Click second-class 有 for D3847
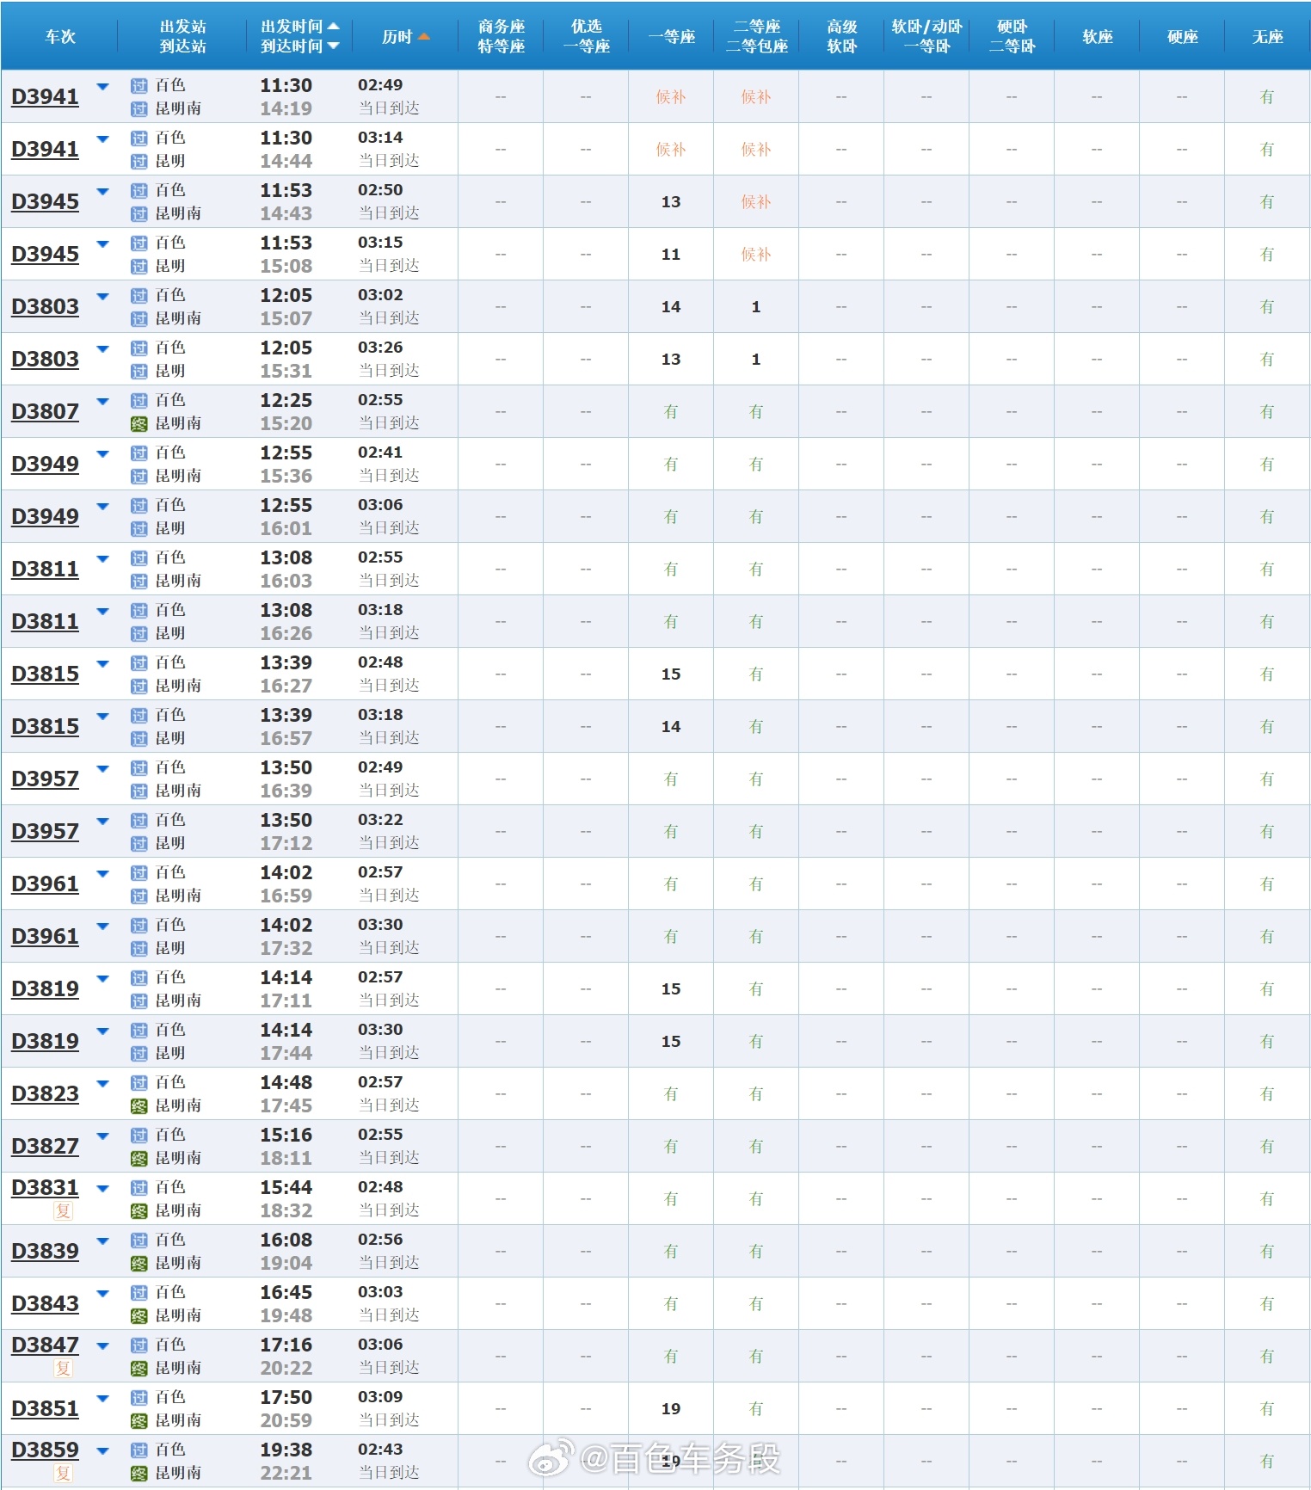This screenshot has width=1311, height=1490. point(756,1357)
